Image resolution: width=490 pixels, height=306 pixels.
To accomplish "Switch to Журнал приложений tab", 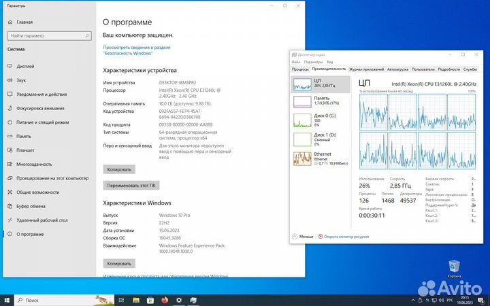I will click(x=367, y=69).
